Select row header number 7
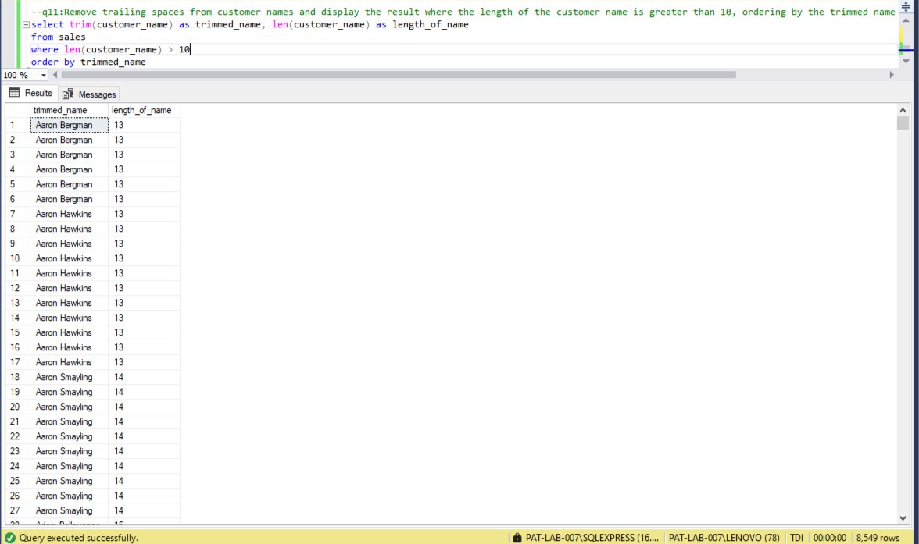Viewport: 919px width, 544px height. (17, 214)
